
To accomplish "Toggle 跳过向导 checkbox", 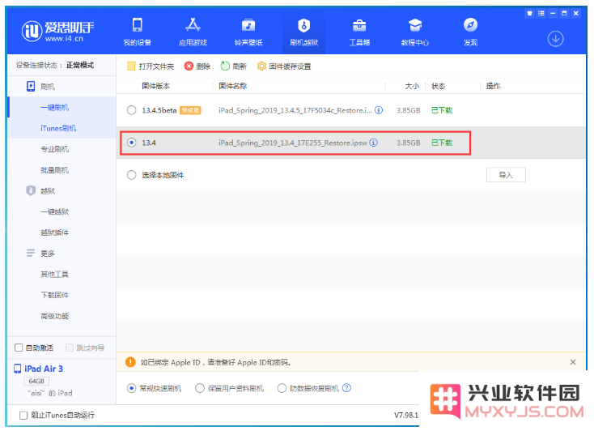I will [70, 348].
